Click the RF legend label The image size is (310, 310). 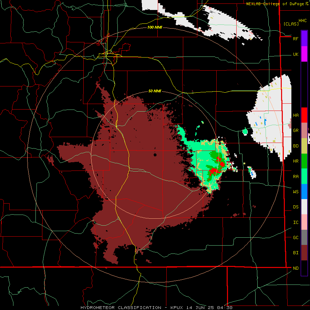click(296, 39)
